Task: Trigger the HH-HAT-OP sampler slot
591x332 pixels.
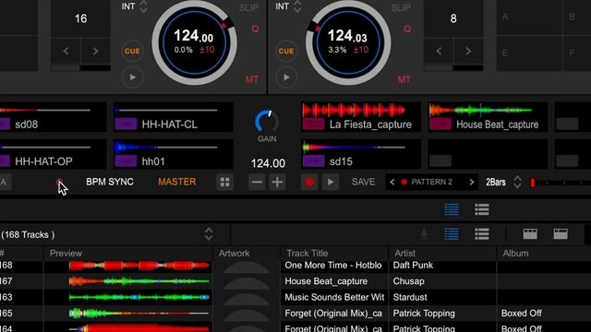Action: click(x=53, y=154)
